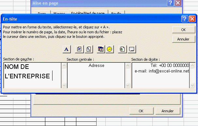Switch to the Feuille tab
Viewport: 198px width, 126px height.
tap(116, 12)
